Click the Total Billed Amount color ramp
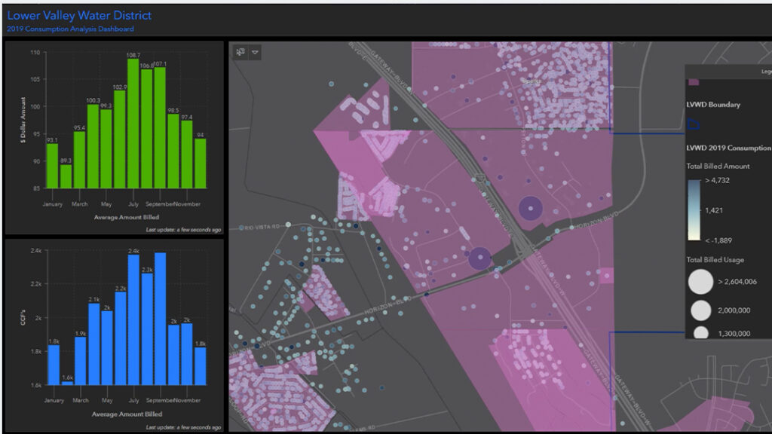Image resolution: width=772 pixels, height=434 pixels. click(x=694, y=210)
